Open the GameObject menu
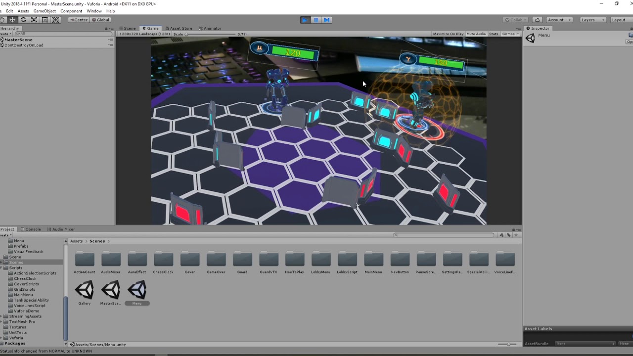 45,11
